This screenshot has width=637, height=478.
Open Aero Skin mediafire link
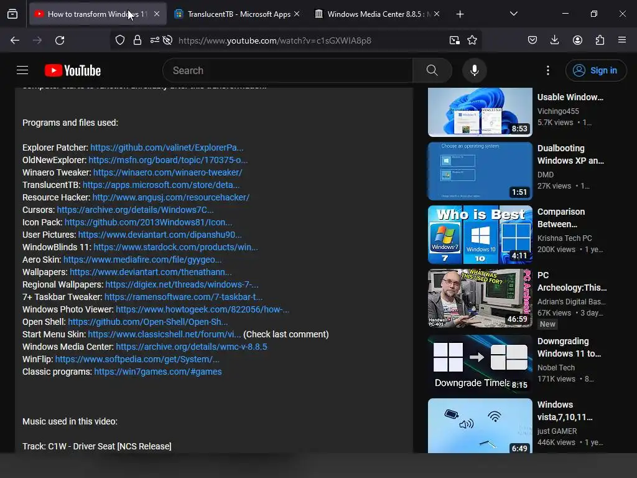(x=142, y=260)
